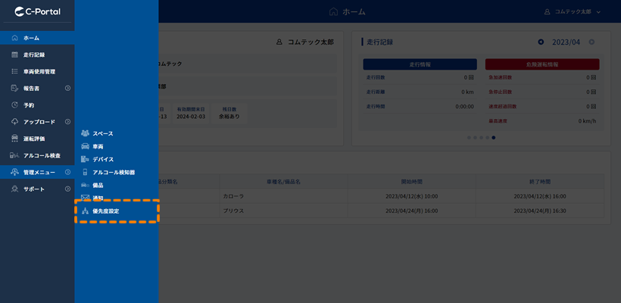
Task: Select the active fifth carousel dot
Action: pyautogui.click(x=494, y=137)
